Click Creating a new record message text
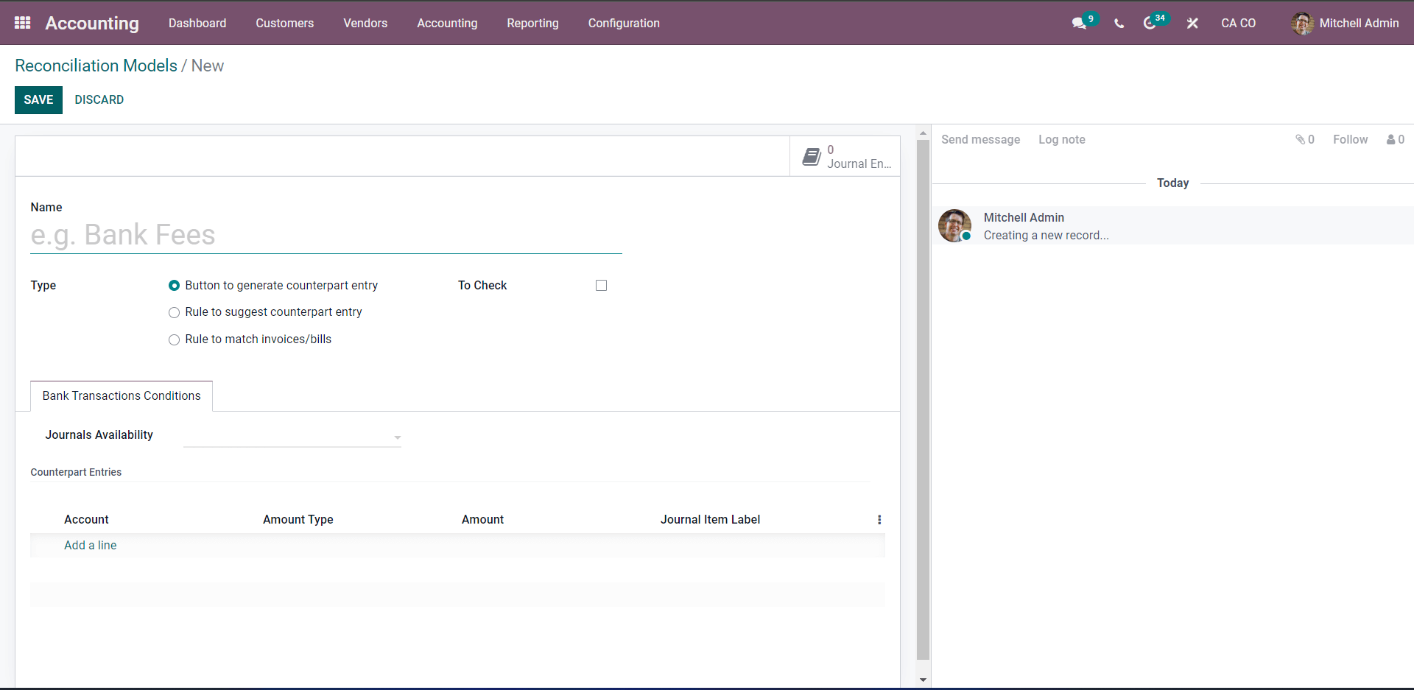 coord(1046,236)
